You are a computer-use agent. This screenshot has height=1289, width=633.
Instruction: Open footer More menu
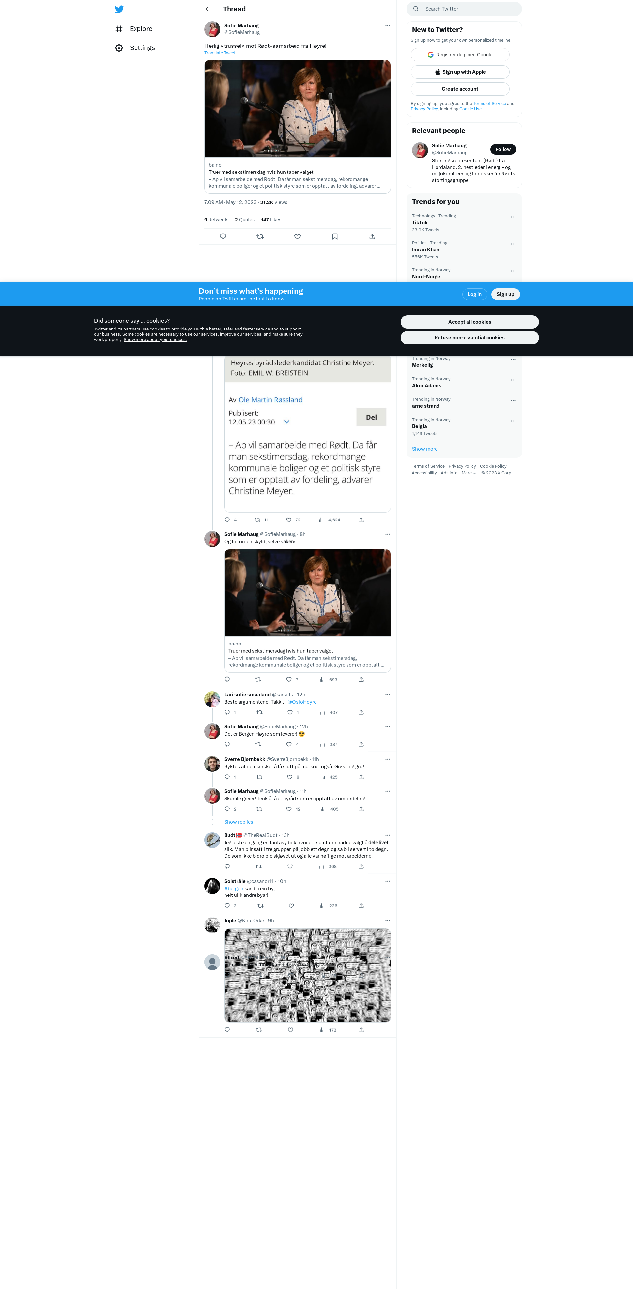click(468, 473)
